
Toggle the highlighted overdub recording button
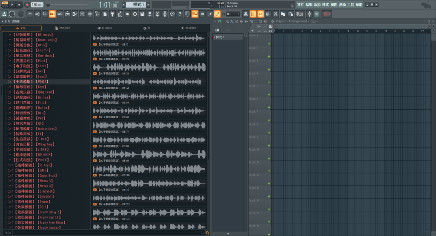52,14
